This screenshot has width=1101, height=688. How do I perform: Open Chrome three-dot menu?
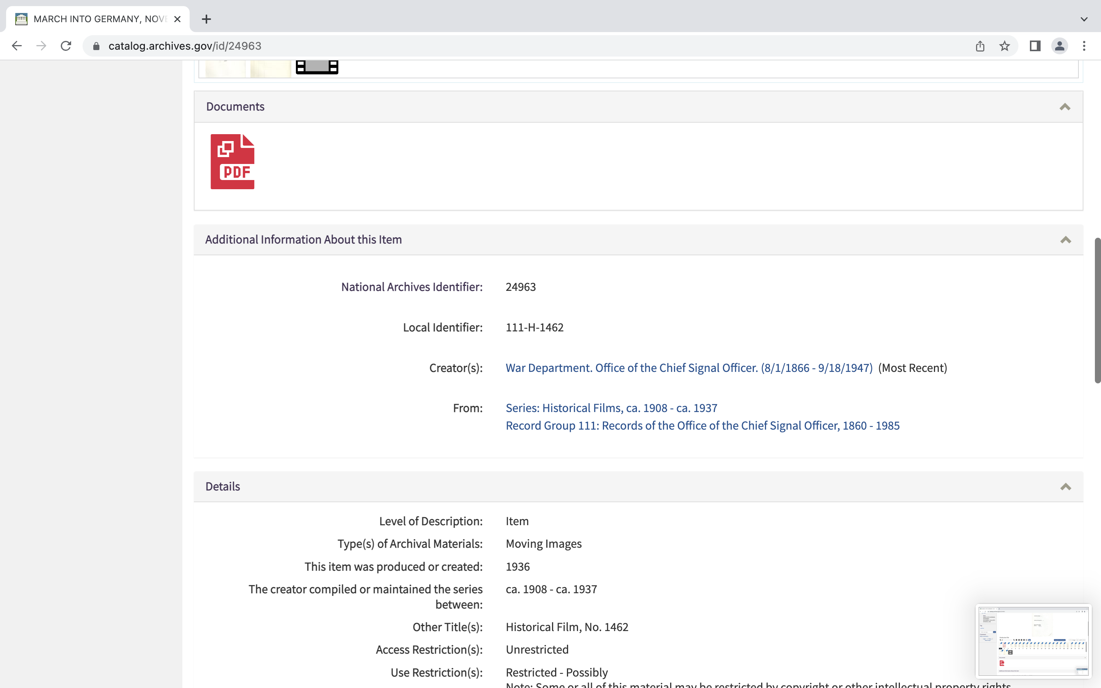pos(1084,46)
